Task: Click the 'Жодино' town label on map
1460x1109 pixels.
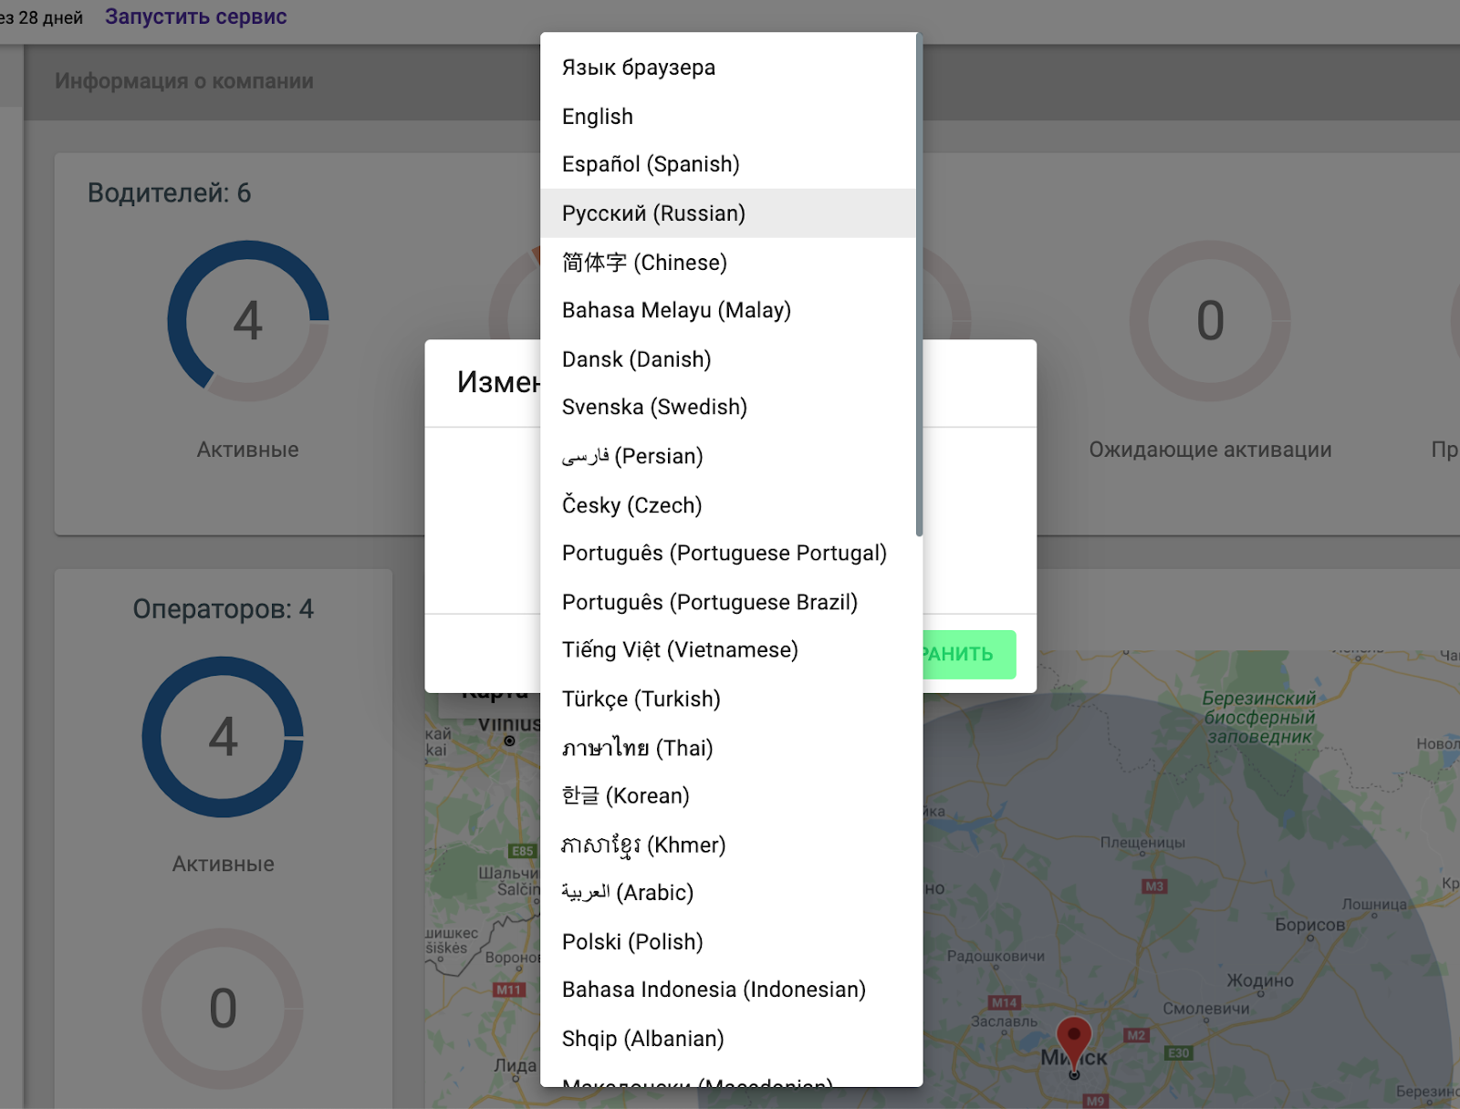Action: pyautogui.click(x=1260, y=981)
